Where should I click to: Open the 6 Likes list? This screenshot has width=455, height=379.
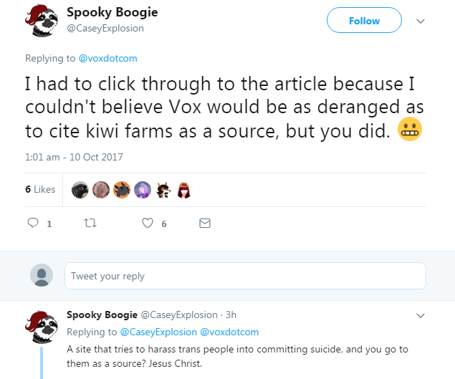click(x=40, y=189)
